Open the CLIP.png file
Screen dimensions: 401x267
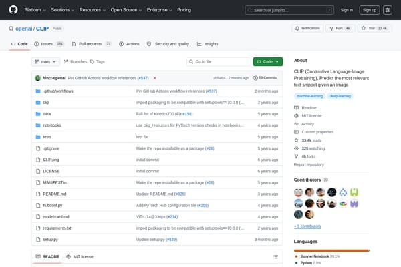(x=51, y=160)
